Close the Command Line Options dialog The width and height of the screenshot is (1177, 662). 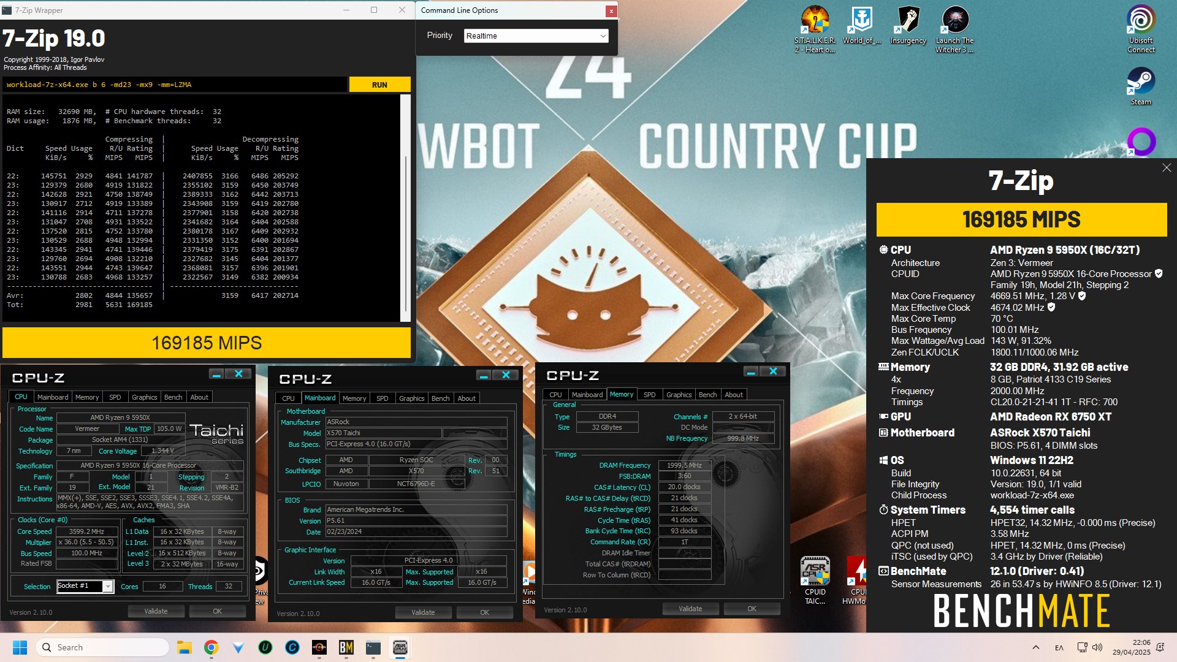tap(611, 11)
